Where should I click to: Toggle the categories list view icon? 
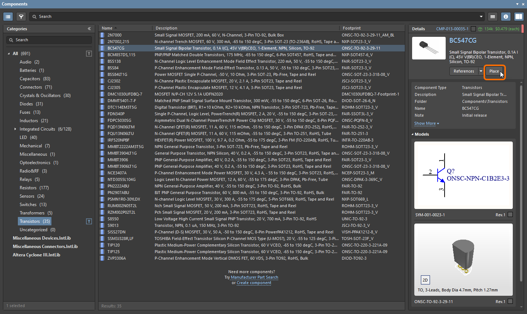click(x=8, y=16)
